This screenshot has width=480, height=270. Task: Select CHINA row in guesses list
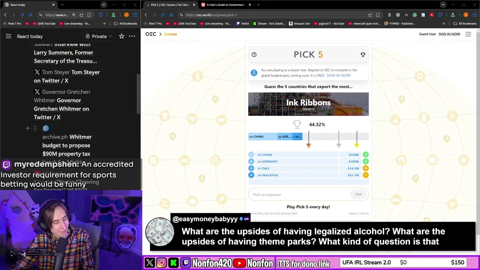pyautogui.click(x=308, y=154)
